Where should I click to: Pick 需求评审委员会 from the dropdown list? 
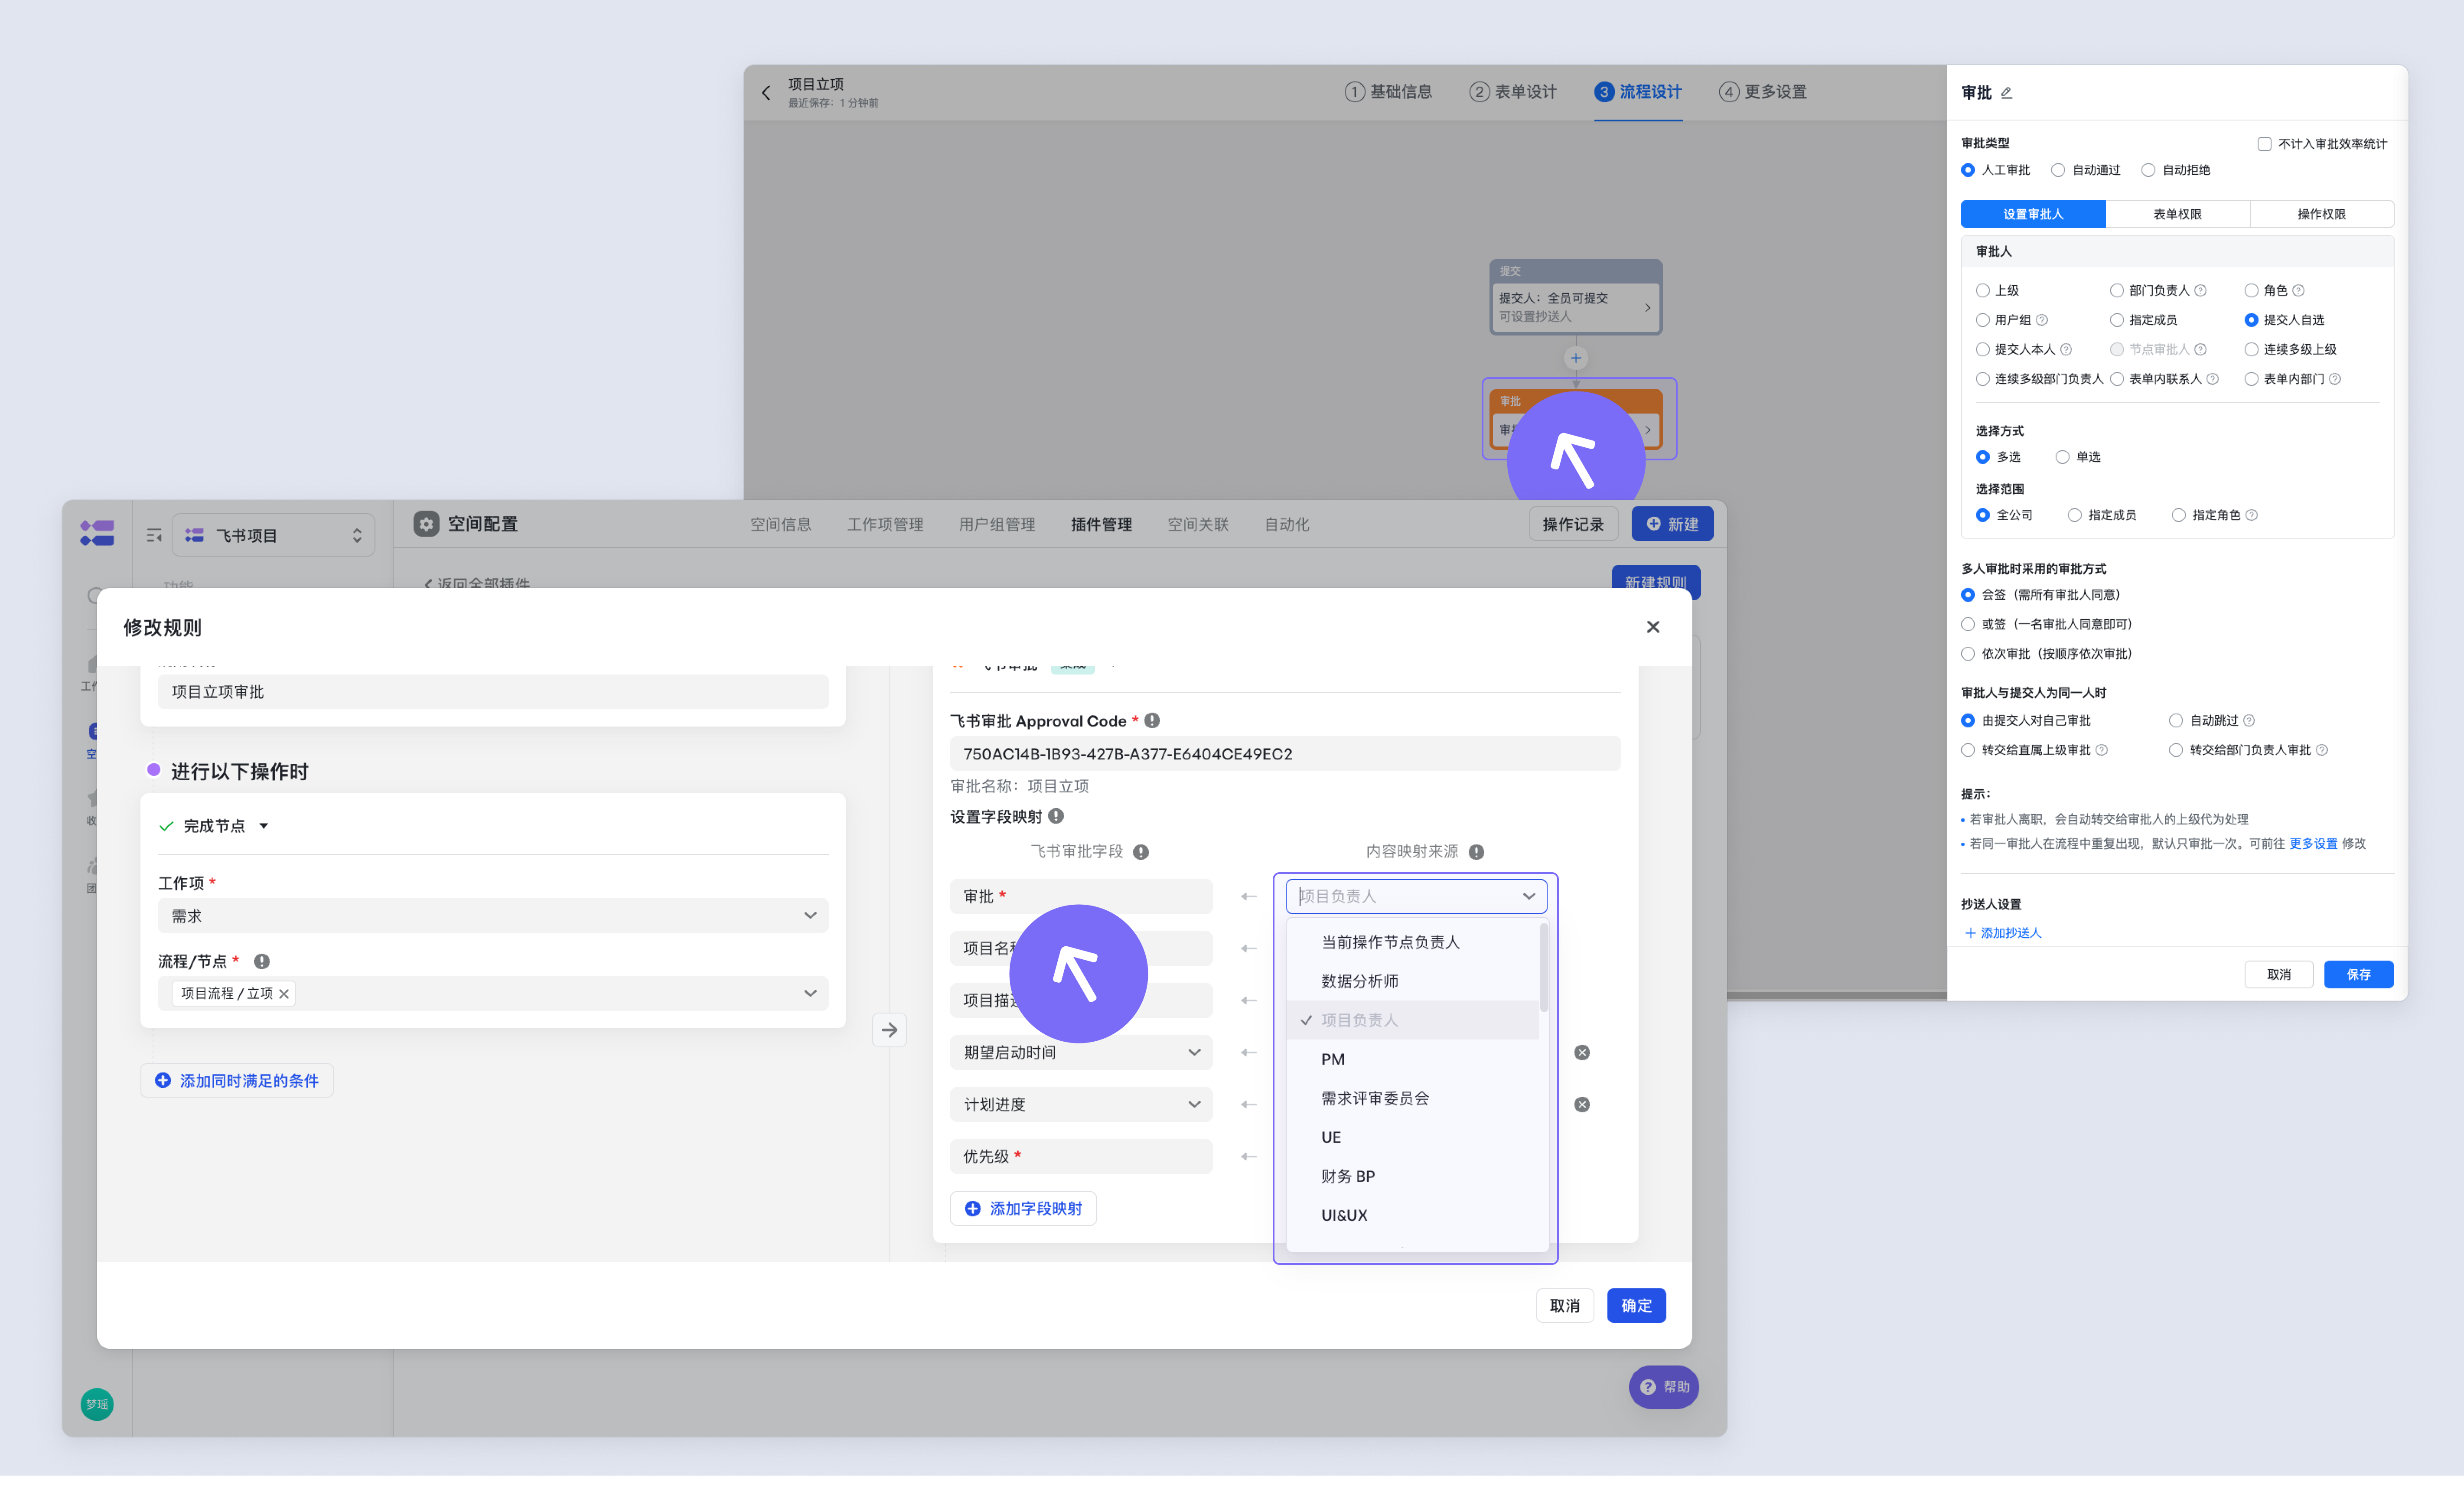click(1412, 1098)
